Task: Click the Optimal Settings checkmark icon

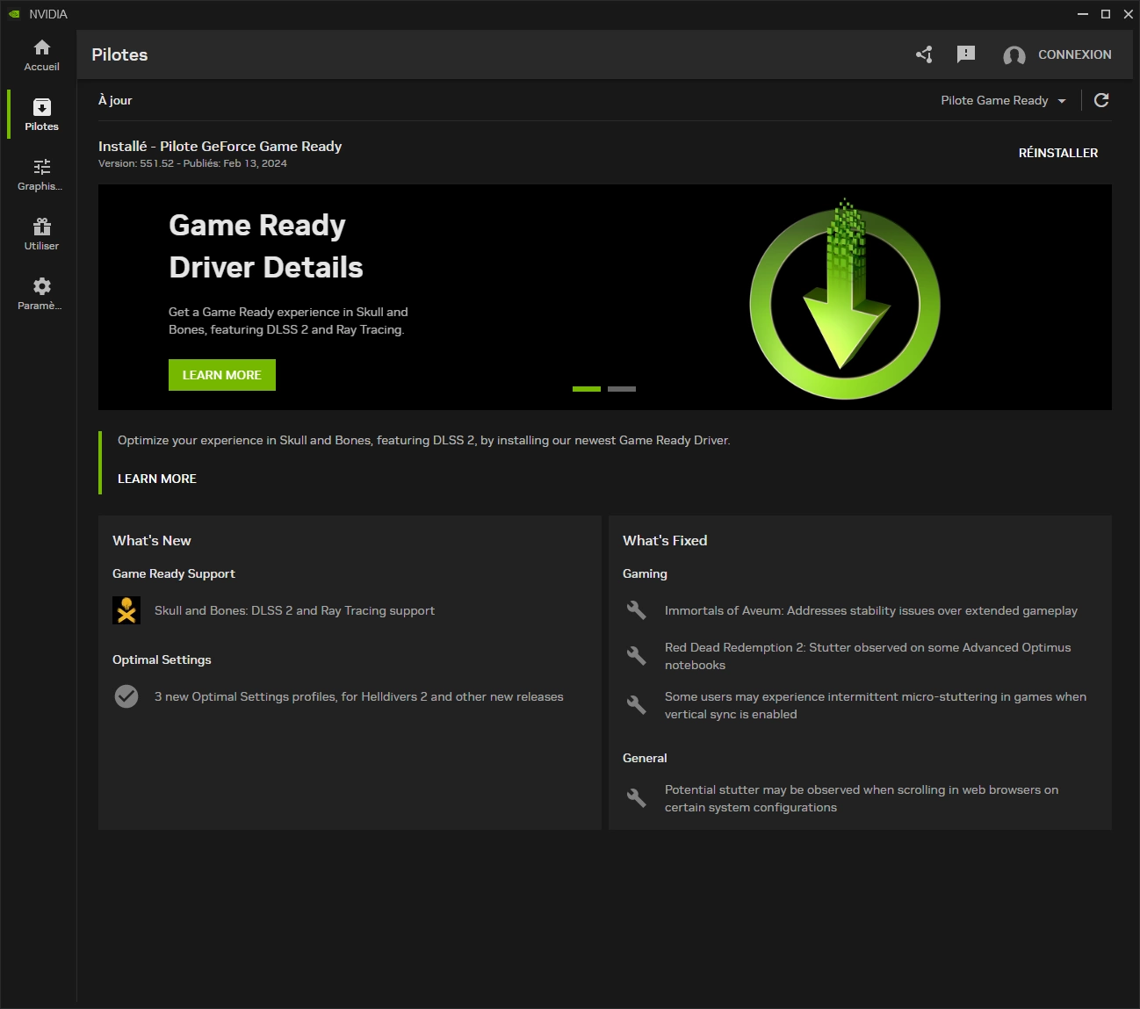Action: pos(126,696)
